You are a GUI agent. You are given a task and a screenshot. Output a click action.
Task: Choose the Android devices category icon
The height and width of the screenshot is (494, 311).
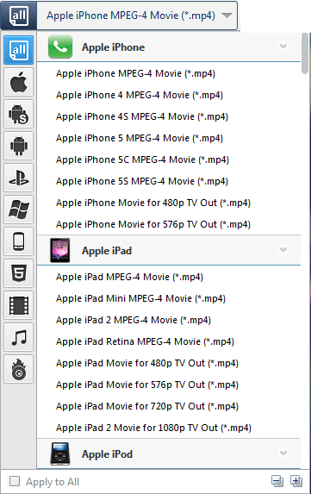pos(19,146)
